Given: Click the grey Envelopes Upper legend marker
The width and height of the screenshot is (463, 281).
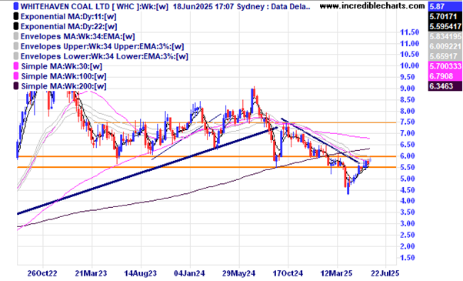Looking at the screenshot, I should coord(16,46).
